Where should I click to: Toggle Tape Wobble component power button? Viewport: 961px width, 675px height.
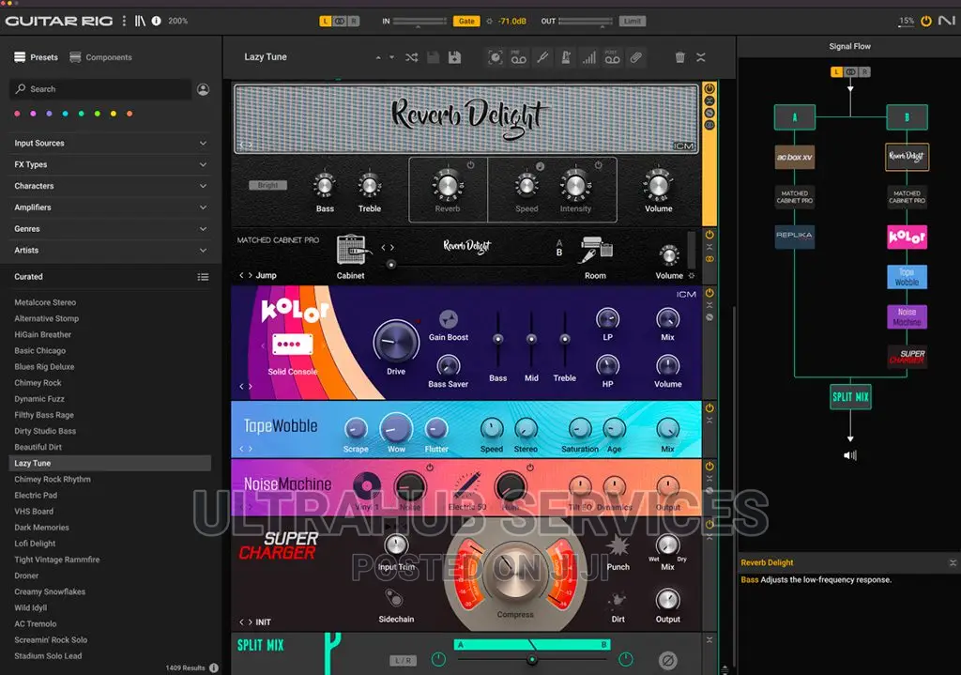tap(709, 408)
